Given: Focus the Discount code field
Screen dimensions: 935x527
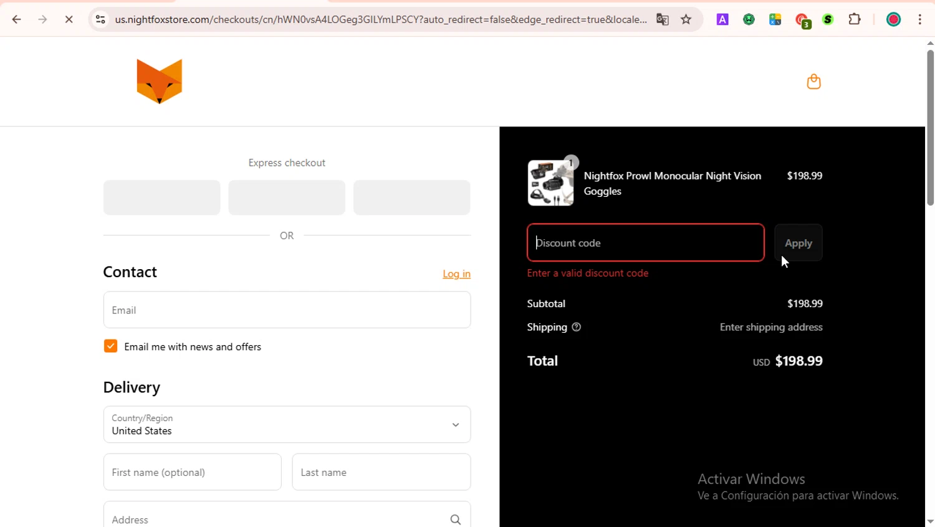Looking at the screenshot, I should pos(646,242).
